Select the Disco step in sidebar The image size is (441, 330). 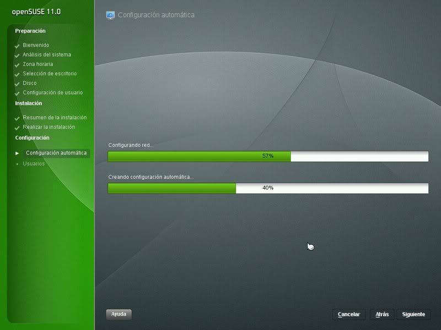[30, 83]
